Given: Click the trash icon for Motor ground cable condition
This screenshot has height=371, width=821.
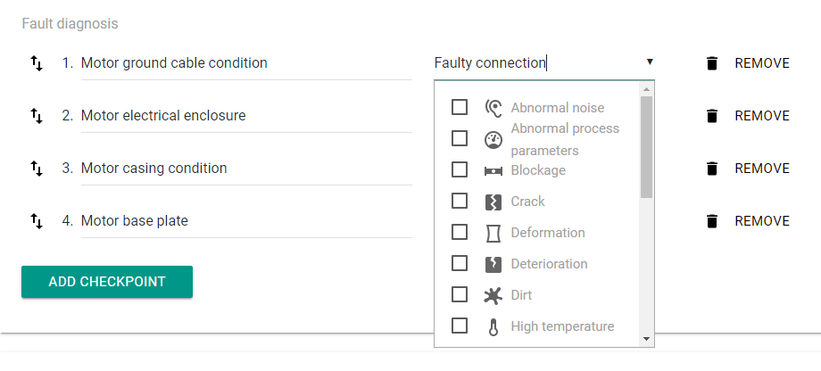Looking at the screenshot, I should coord(711,63).
